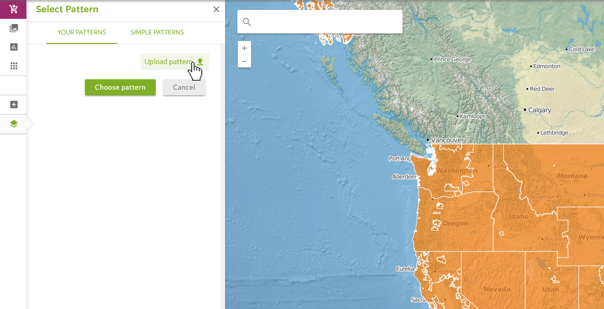604x309 pixels.
Task: Click the Aberdeen label
Action: pos(405,176)
